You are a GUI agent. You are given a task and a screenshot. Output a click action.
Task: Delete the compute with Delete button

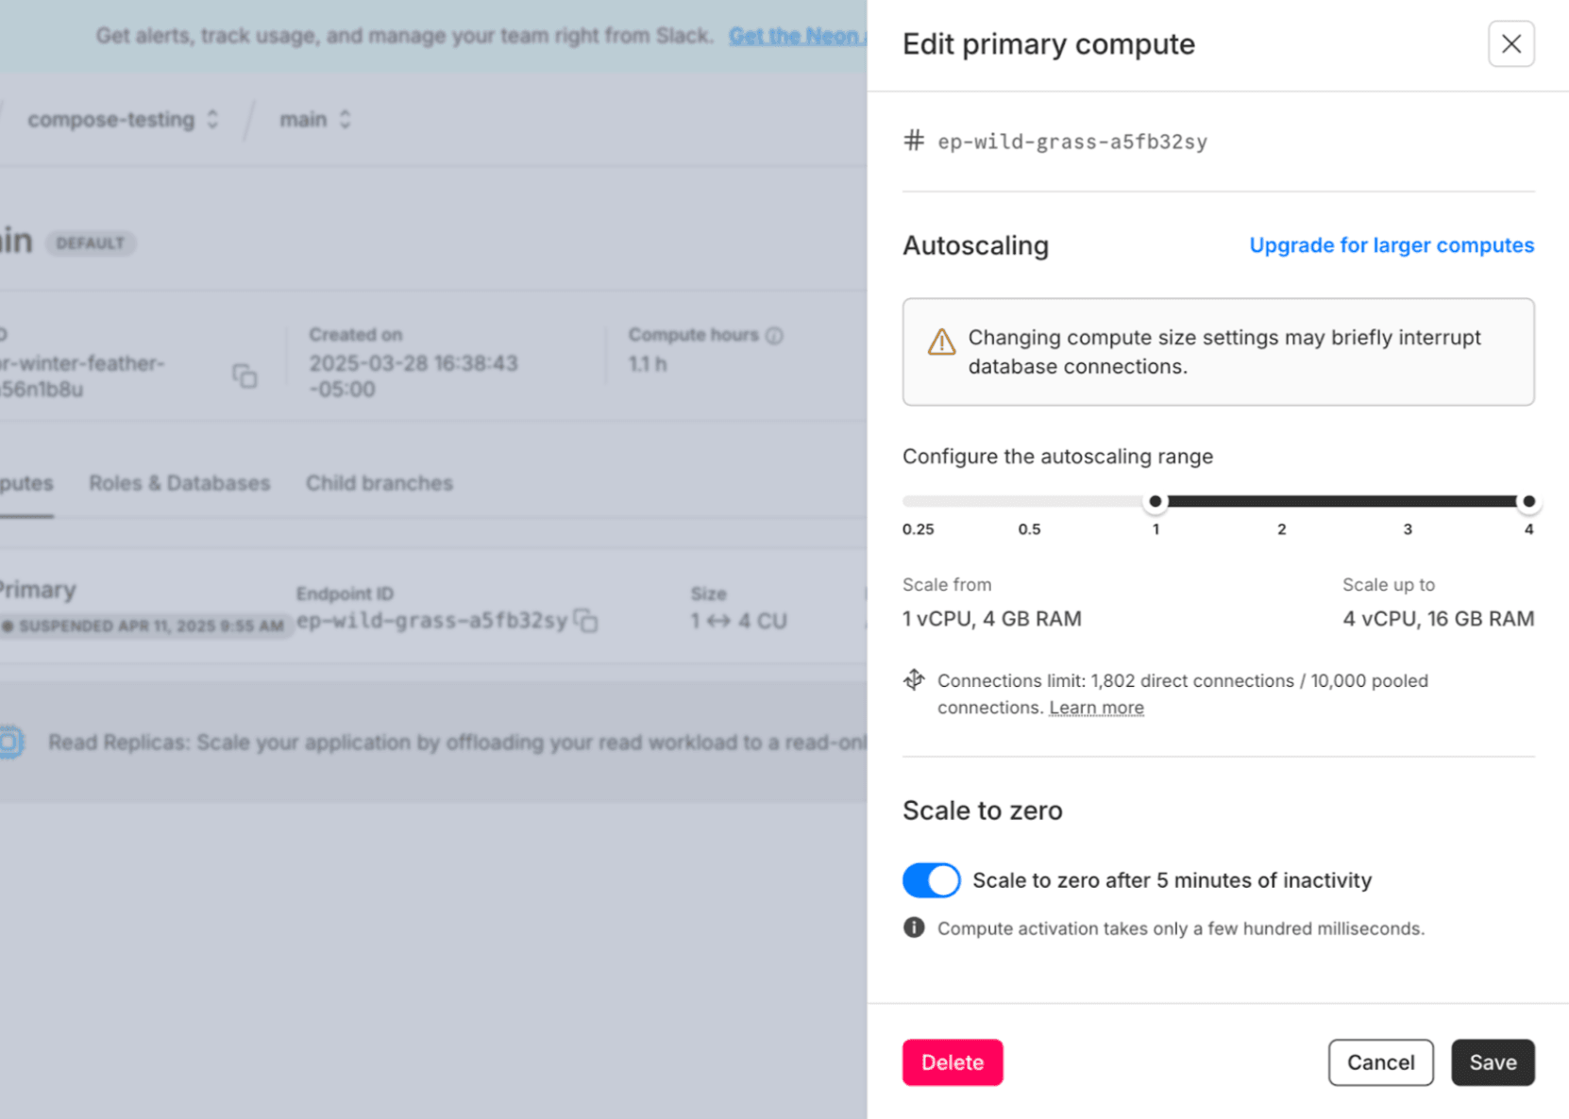pyautogui.click(x=952, y=1062)
